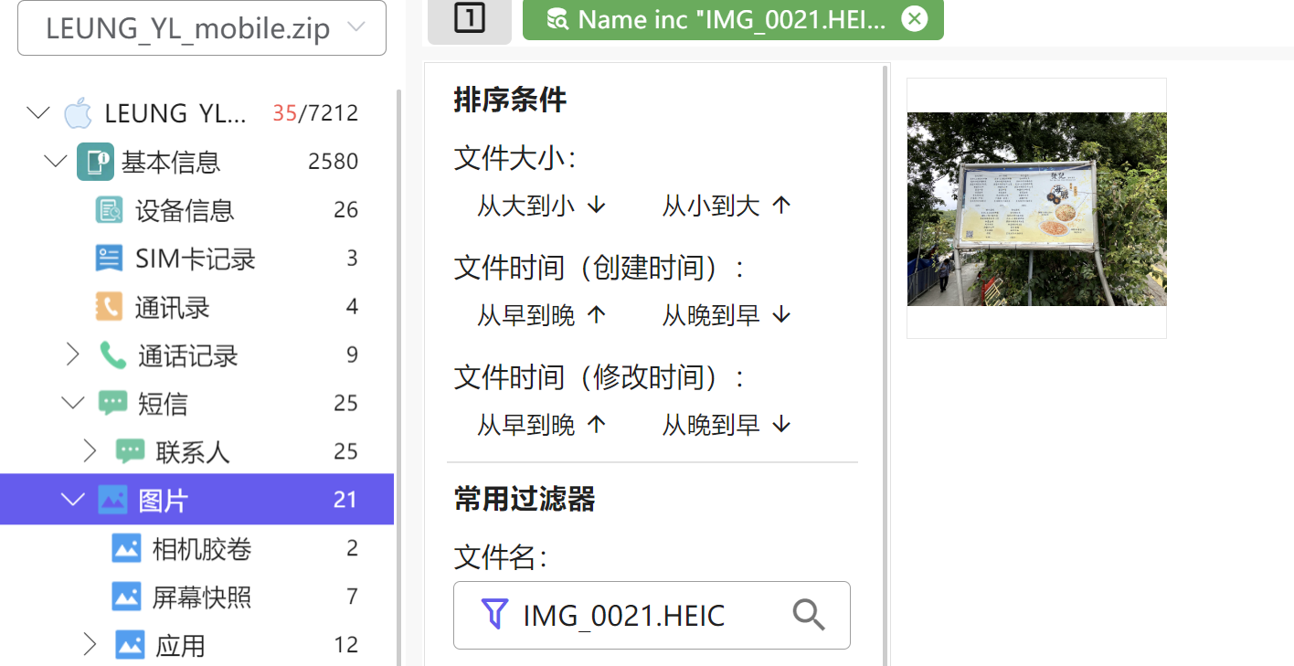Open the signboard photo thumbnail
This screenshot has height=666, width=1294.
(x=1036, y=208)
